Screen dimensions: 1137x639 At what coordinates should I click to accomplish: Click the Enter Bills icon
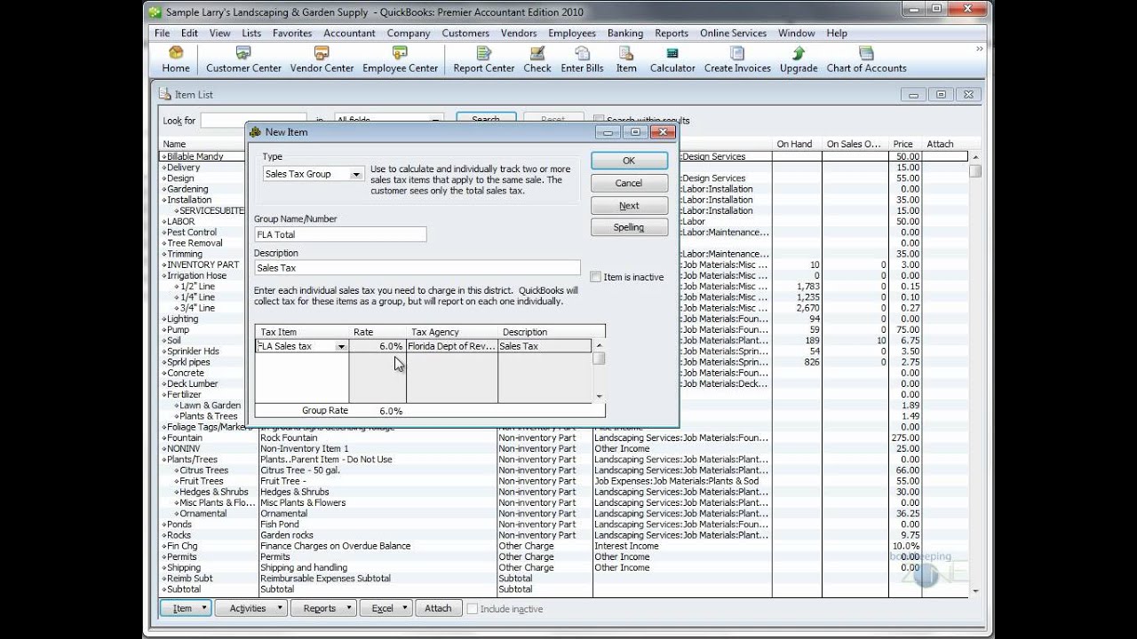point(582,59)
